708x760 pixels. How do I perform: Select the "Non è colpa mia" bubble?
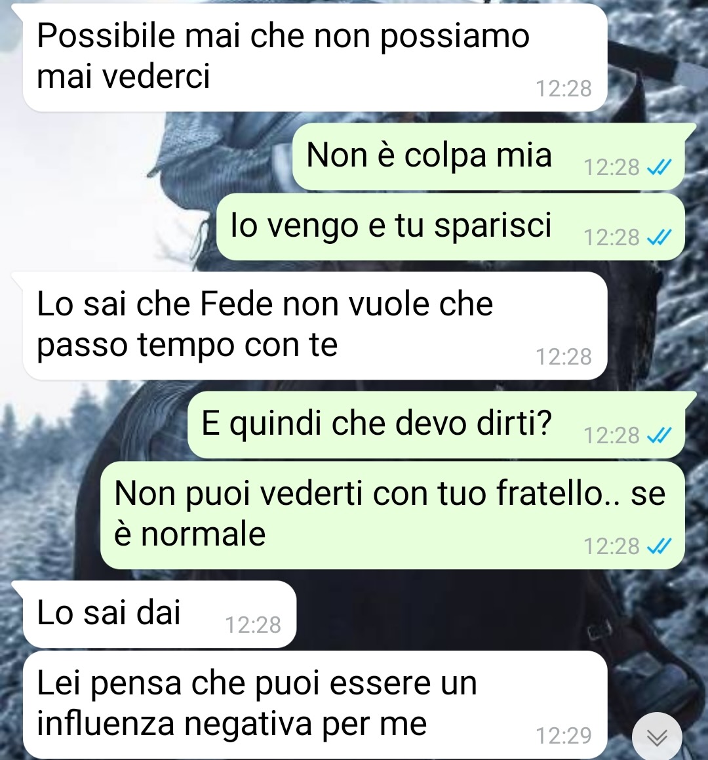(488, 157)
